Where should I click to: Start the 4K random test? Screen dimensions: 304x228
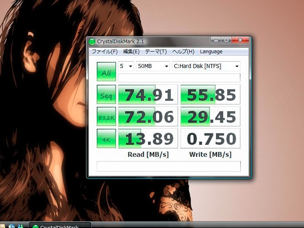(106, 138)
